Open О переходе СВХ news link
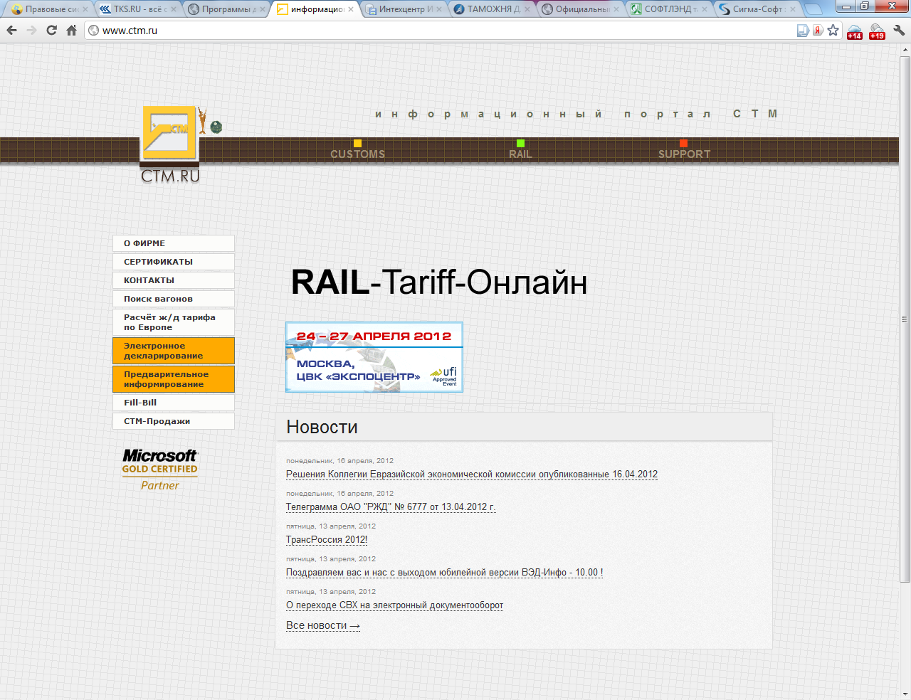Image resolution: width=911 pixels, height=700 pixels. tap(394, 605)
